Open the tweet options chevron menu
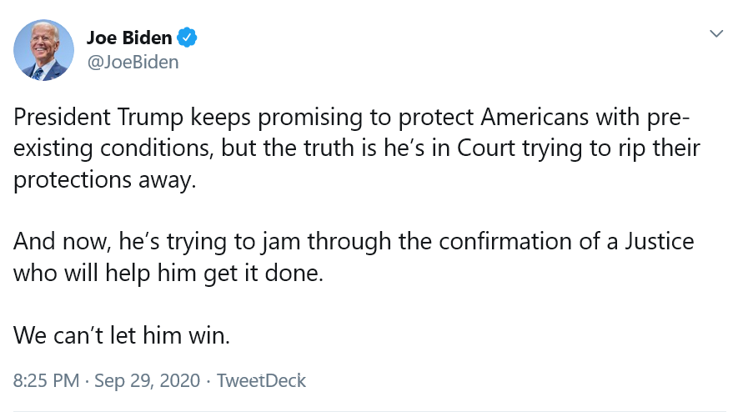The width and height of the screenshot is (738, 412). (x=715, y=33)
